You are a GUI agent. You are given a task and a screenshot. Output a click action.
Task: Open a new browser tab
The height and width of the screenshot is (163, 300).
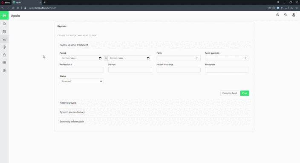(45, 2)
